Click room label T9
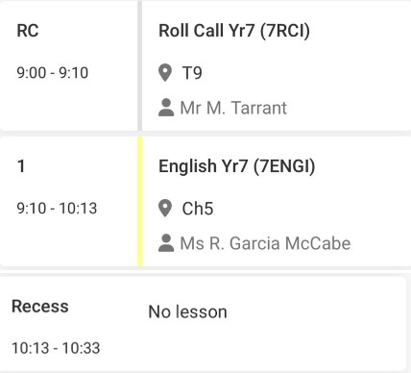Viewport: 411px width, 373px height. (x=192, y=73)
